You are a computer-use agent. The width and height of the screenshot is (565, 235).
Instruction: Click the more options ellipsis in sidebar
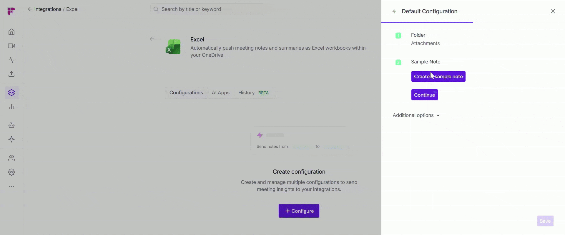click(x=11, y=186)
